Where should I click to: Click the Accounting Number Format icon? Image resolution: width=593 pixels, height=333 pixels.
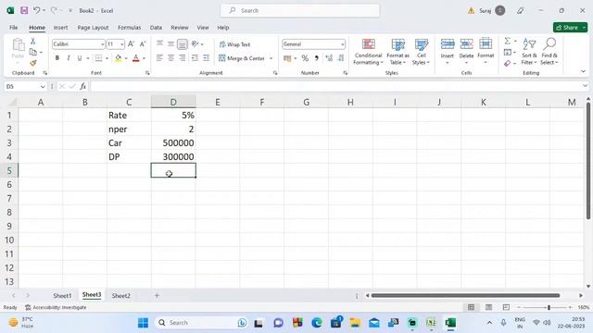point(287,58)
